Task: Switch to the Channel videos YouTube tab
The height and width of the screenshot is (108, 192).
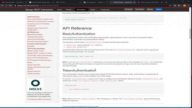Action: point(14,2)
